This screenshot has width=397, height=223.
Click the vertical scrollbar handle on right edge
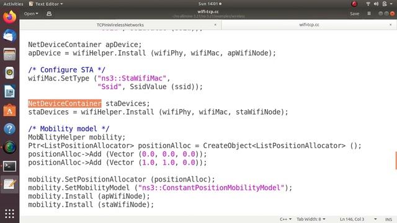coord(396,160)
